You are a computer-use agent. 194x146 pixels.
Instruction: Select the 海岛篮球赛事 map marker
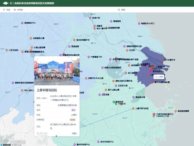[175, 111]
